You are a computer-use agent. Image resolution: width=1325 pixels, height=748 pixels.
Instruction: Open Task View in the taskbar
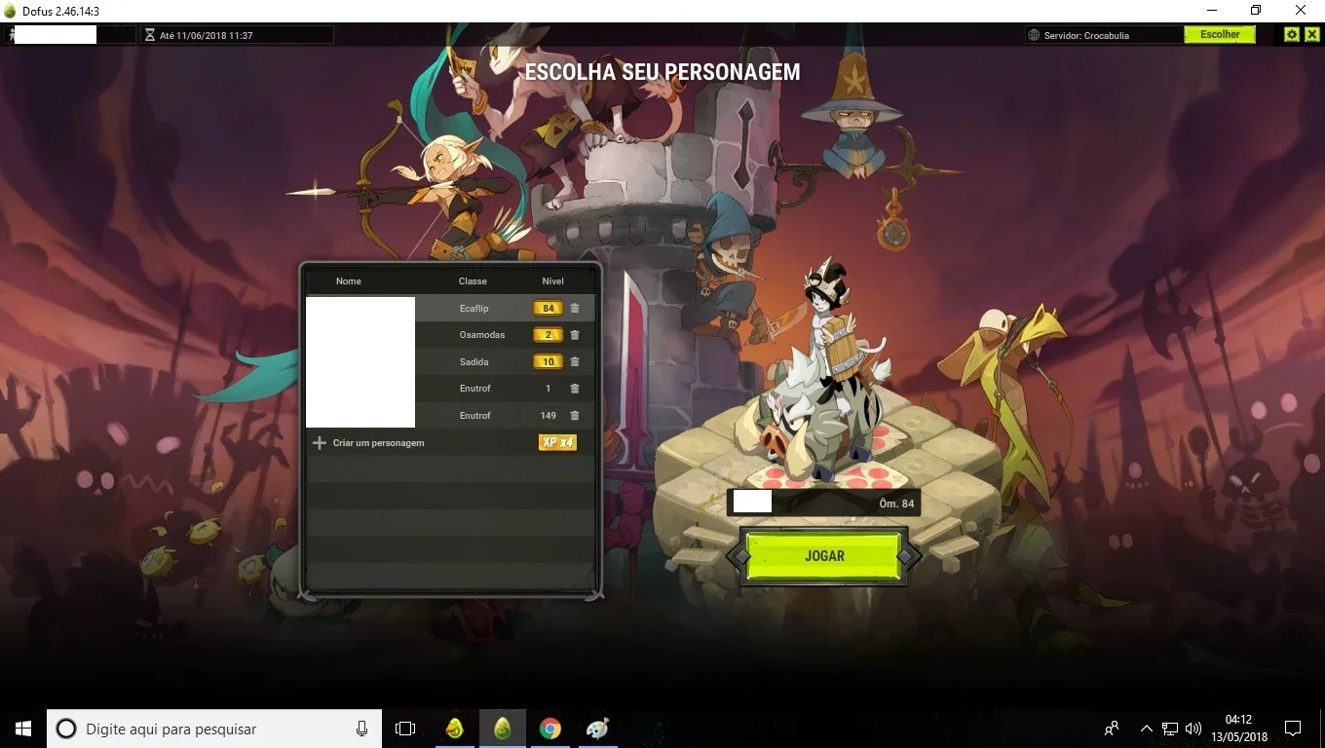pyautogui.click(x=405, y=729)
